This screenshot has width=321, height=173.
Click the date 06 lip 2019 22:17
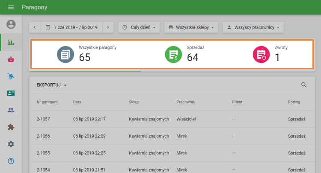click(89, 119)
